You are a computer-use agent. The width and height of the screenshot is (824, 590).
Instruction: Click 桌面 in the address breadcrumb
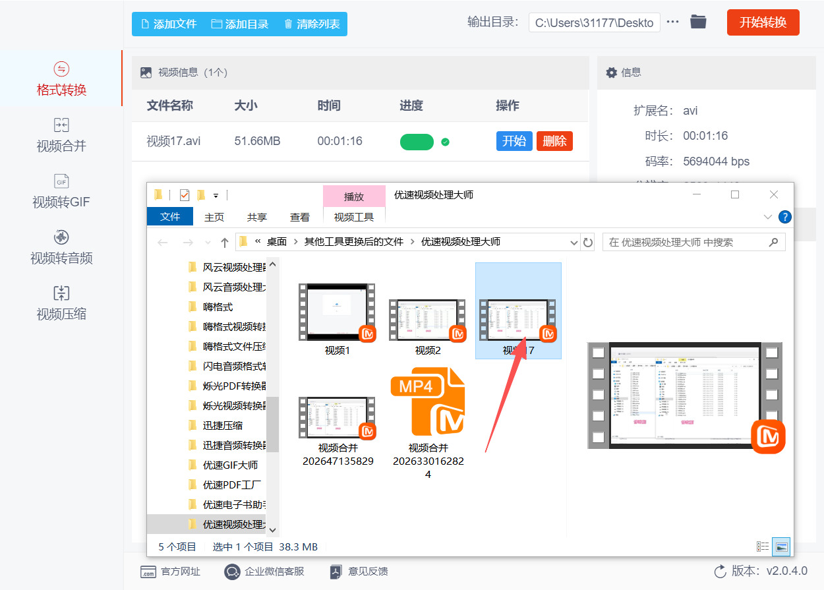pos(277,242)
